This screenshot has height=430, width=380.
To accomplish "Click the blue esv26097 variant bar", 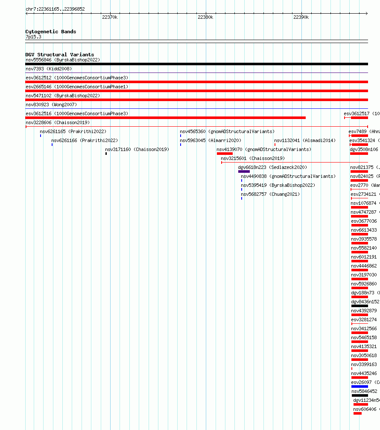I will (360, 386).
